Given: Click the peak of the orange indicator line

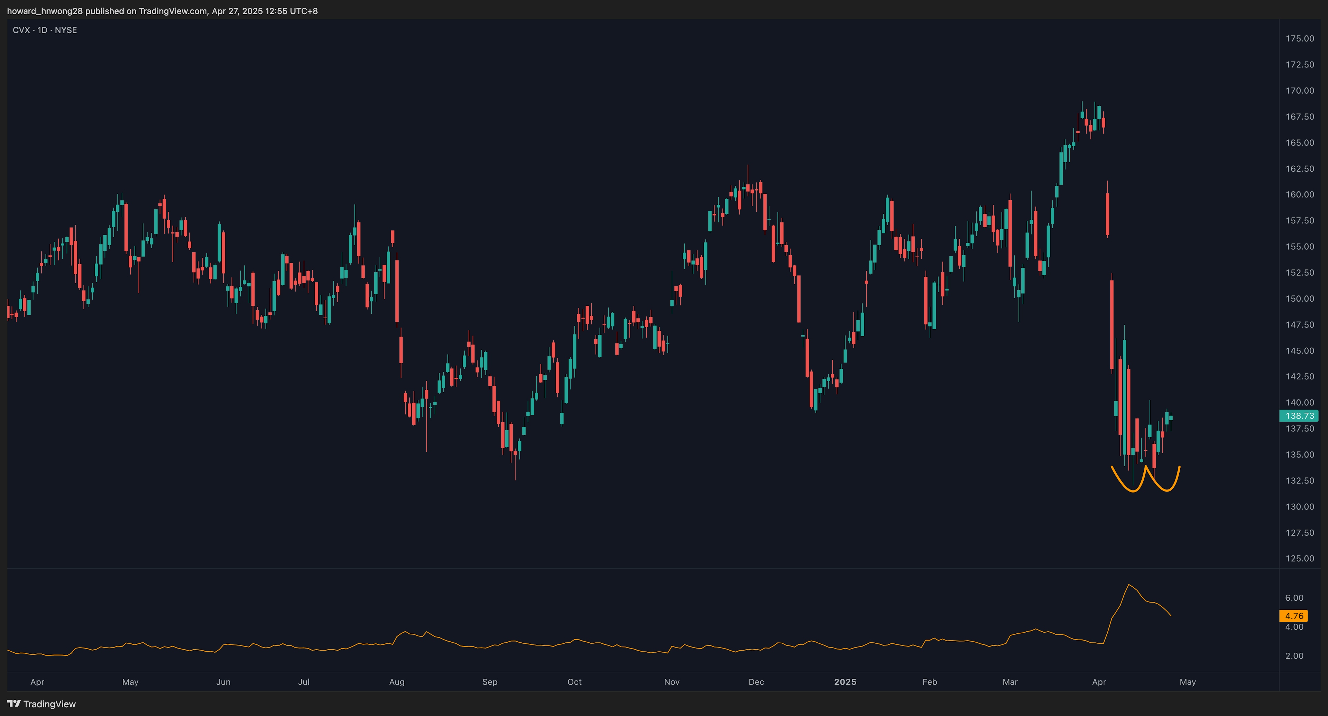Looking at the screenshot, I should tap(1128, 585).
